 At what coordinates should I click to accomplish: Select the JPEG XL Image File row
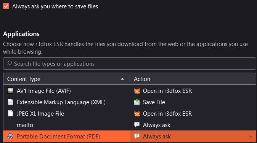(130, 114)
